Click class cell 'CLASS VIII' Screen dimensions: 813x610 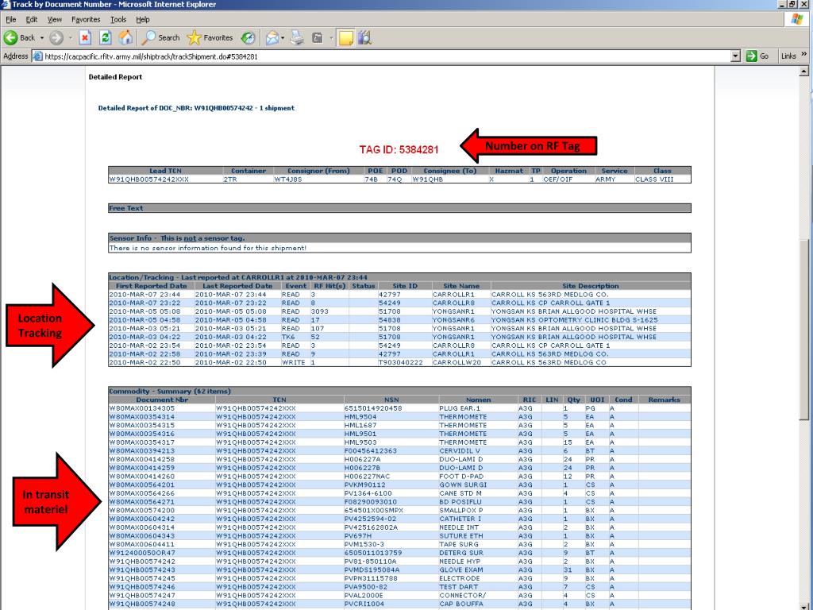(654, 180)
